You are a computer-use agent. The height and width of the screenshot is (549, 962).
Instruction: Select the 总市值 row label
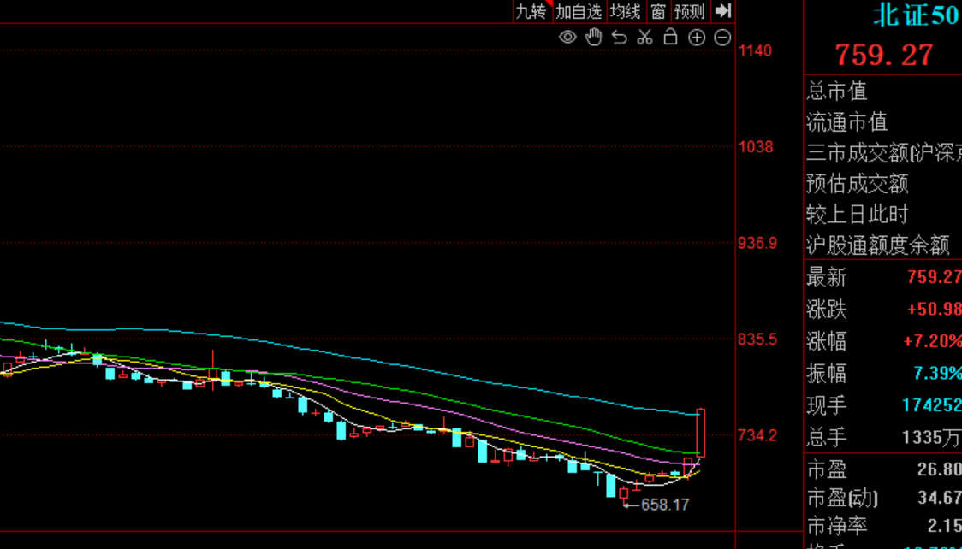coord(837,91)
